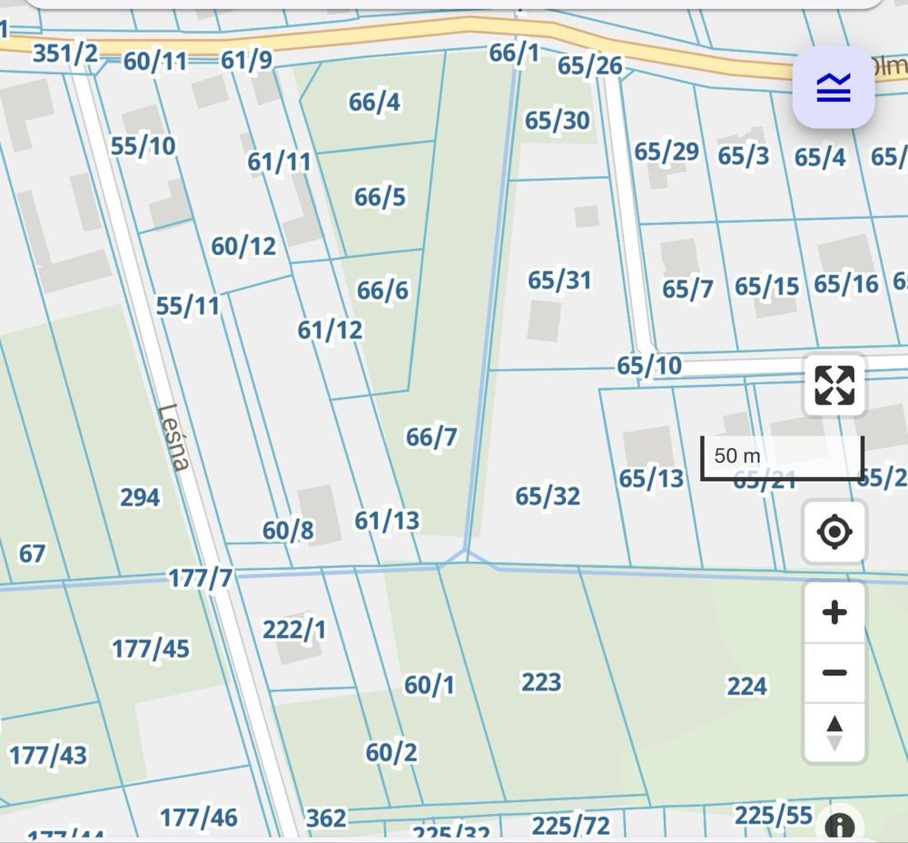Select parcel label 66/5

tap(380, 197)
